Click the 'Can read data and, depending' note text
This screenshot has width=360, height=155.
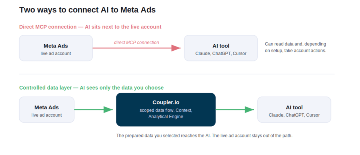[x=295, y=44]
